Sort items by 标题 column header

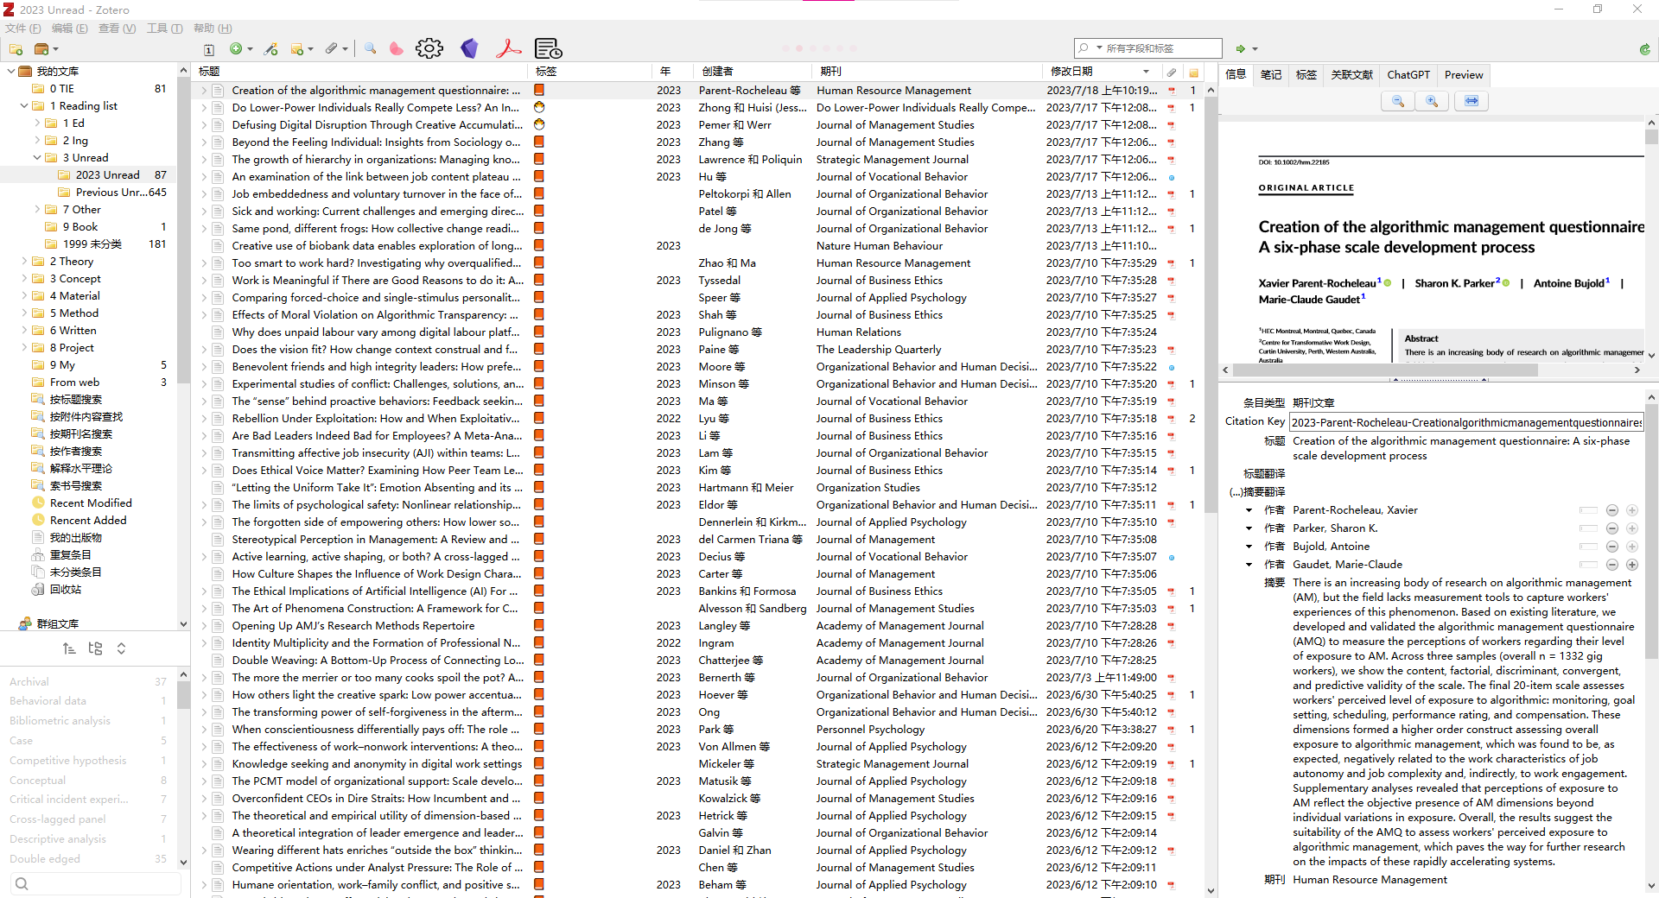(x=361, y=72)
